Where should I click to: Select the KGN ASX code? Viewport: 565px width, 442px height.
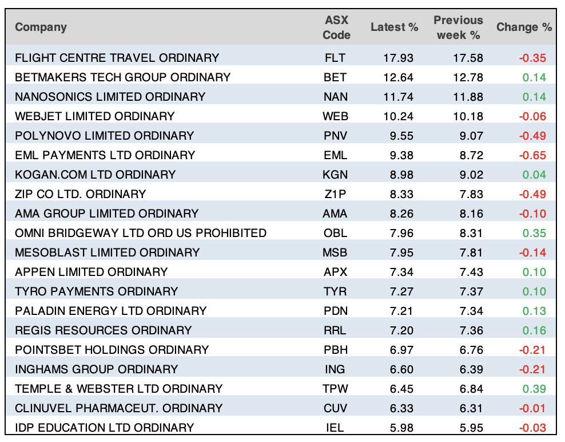pos(335,175)
